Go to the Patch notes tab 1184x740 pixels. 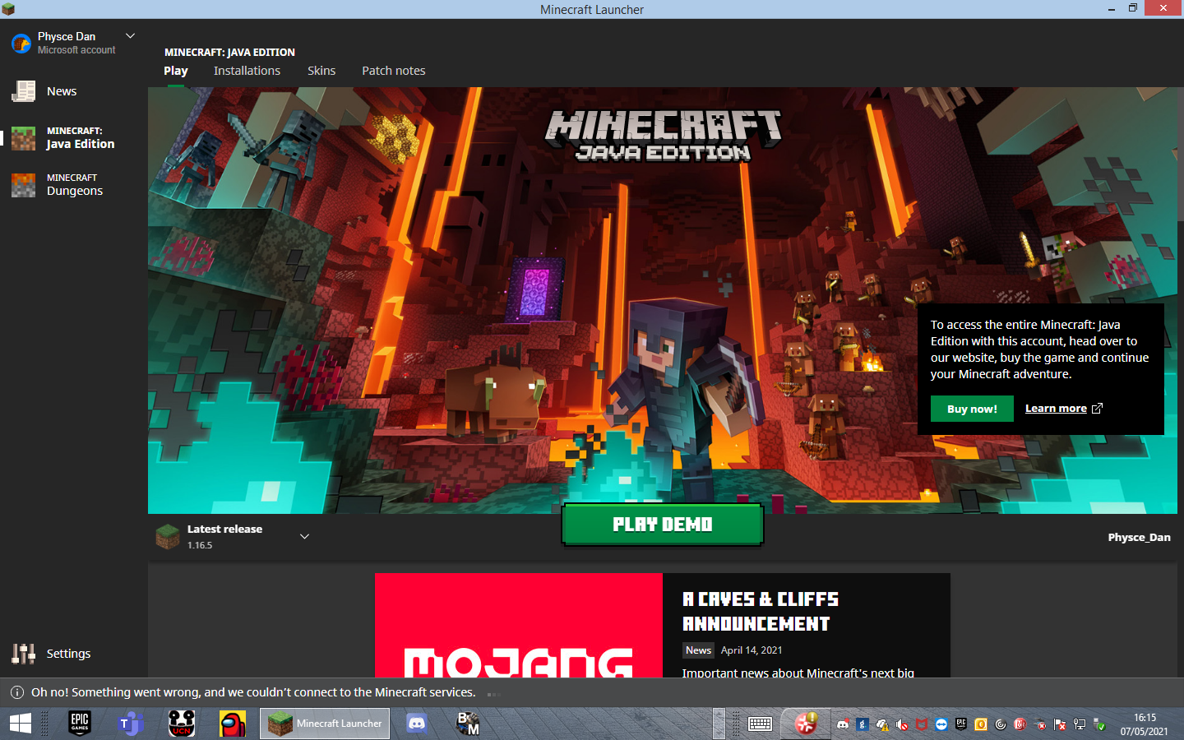pyautogui.click(x=394, y=71)
